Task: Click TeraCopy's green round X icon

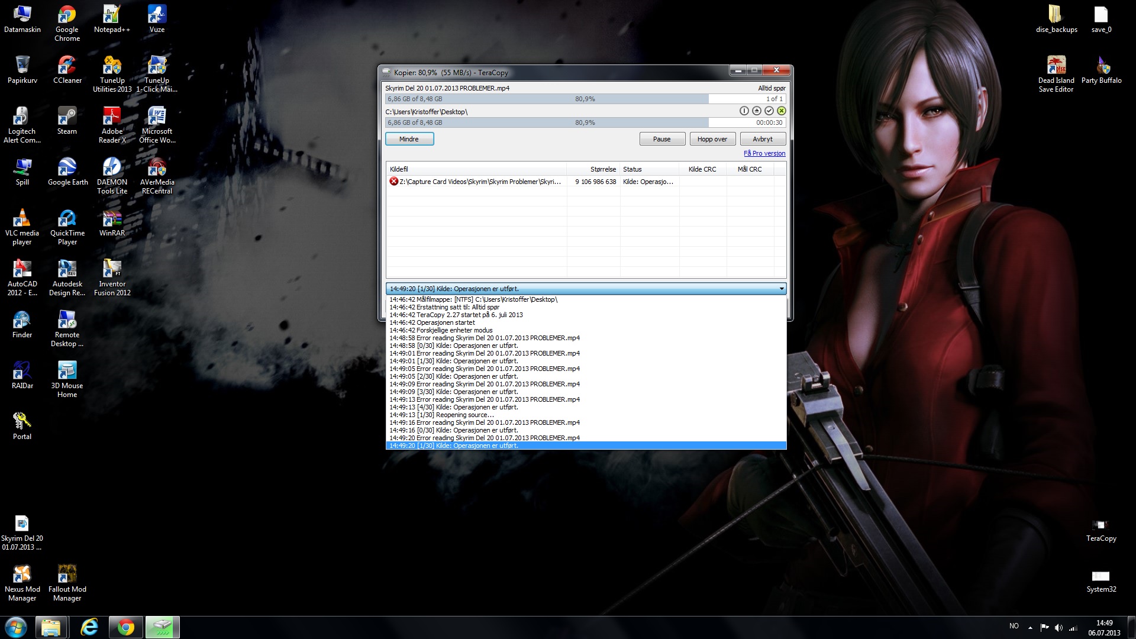Action: click(x=781, y=111)
